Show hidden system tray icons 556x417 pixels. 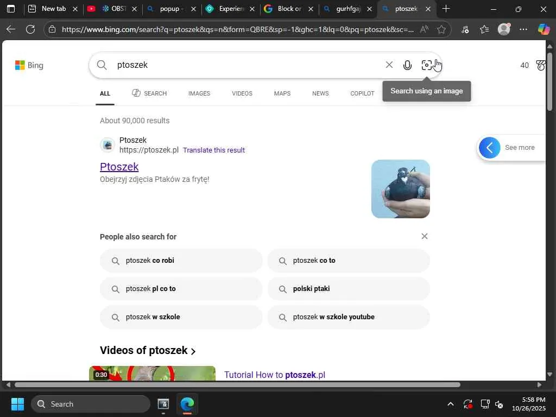450,404
